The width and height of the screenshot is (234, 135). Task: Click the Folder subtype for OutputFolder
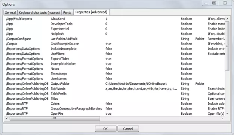click(200, 84)
